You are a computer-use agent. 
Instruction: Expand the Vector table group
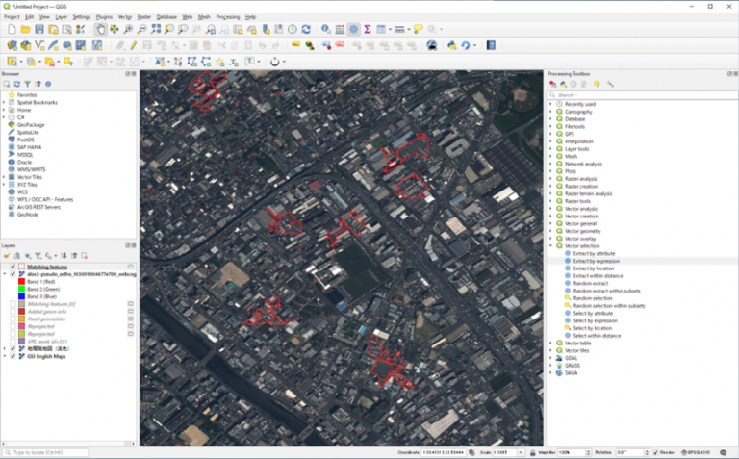click(550, 344)
